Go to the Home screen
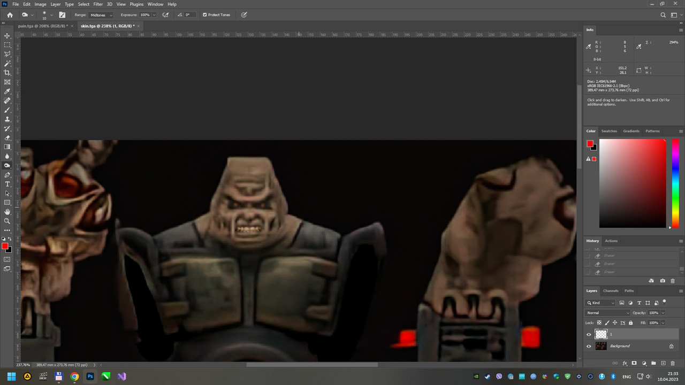 click(10, 15)
